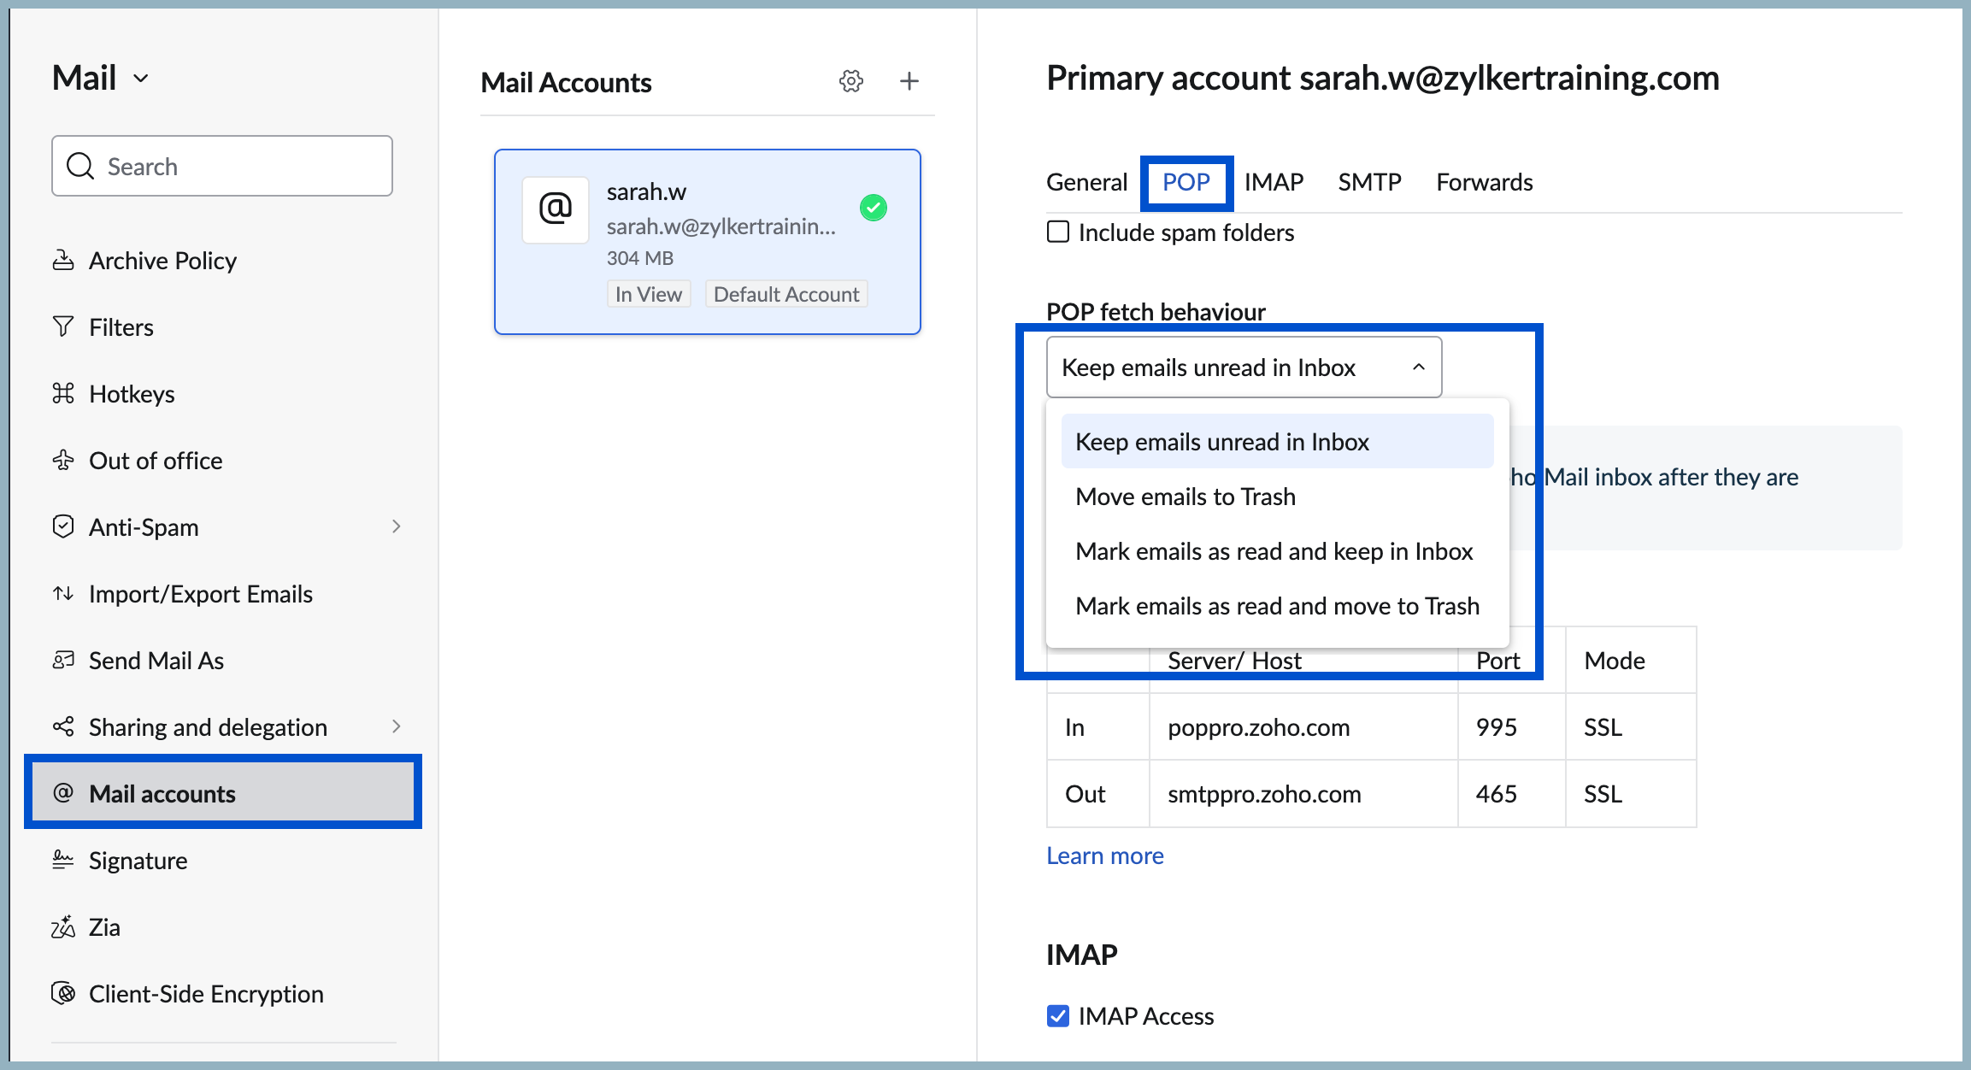Click the Learn more link
This screenshot has width=1971, height=1070.
tap(1104, 855)
